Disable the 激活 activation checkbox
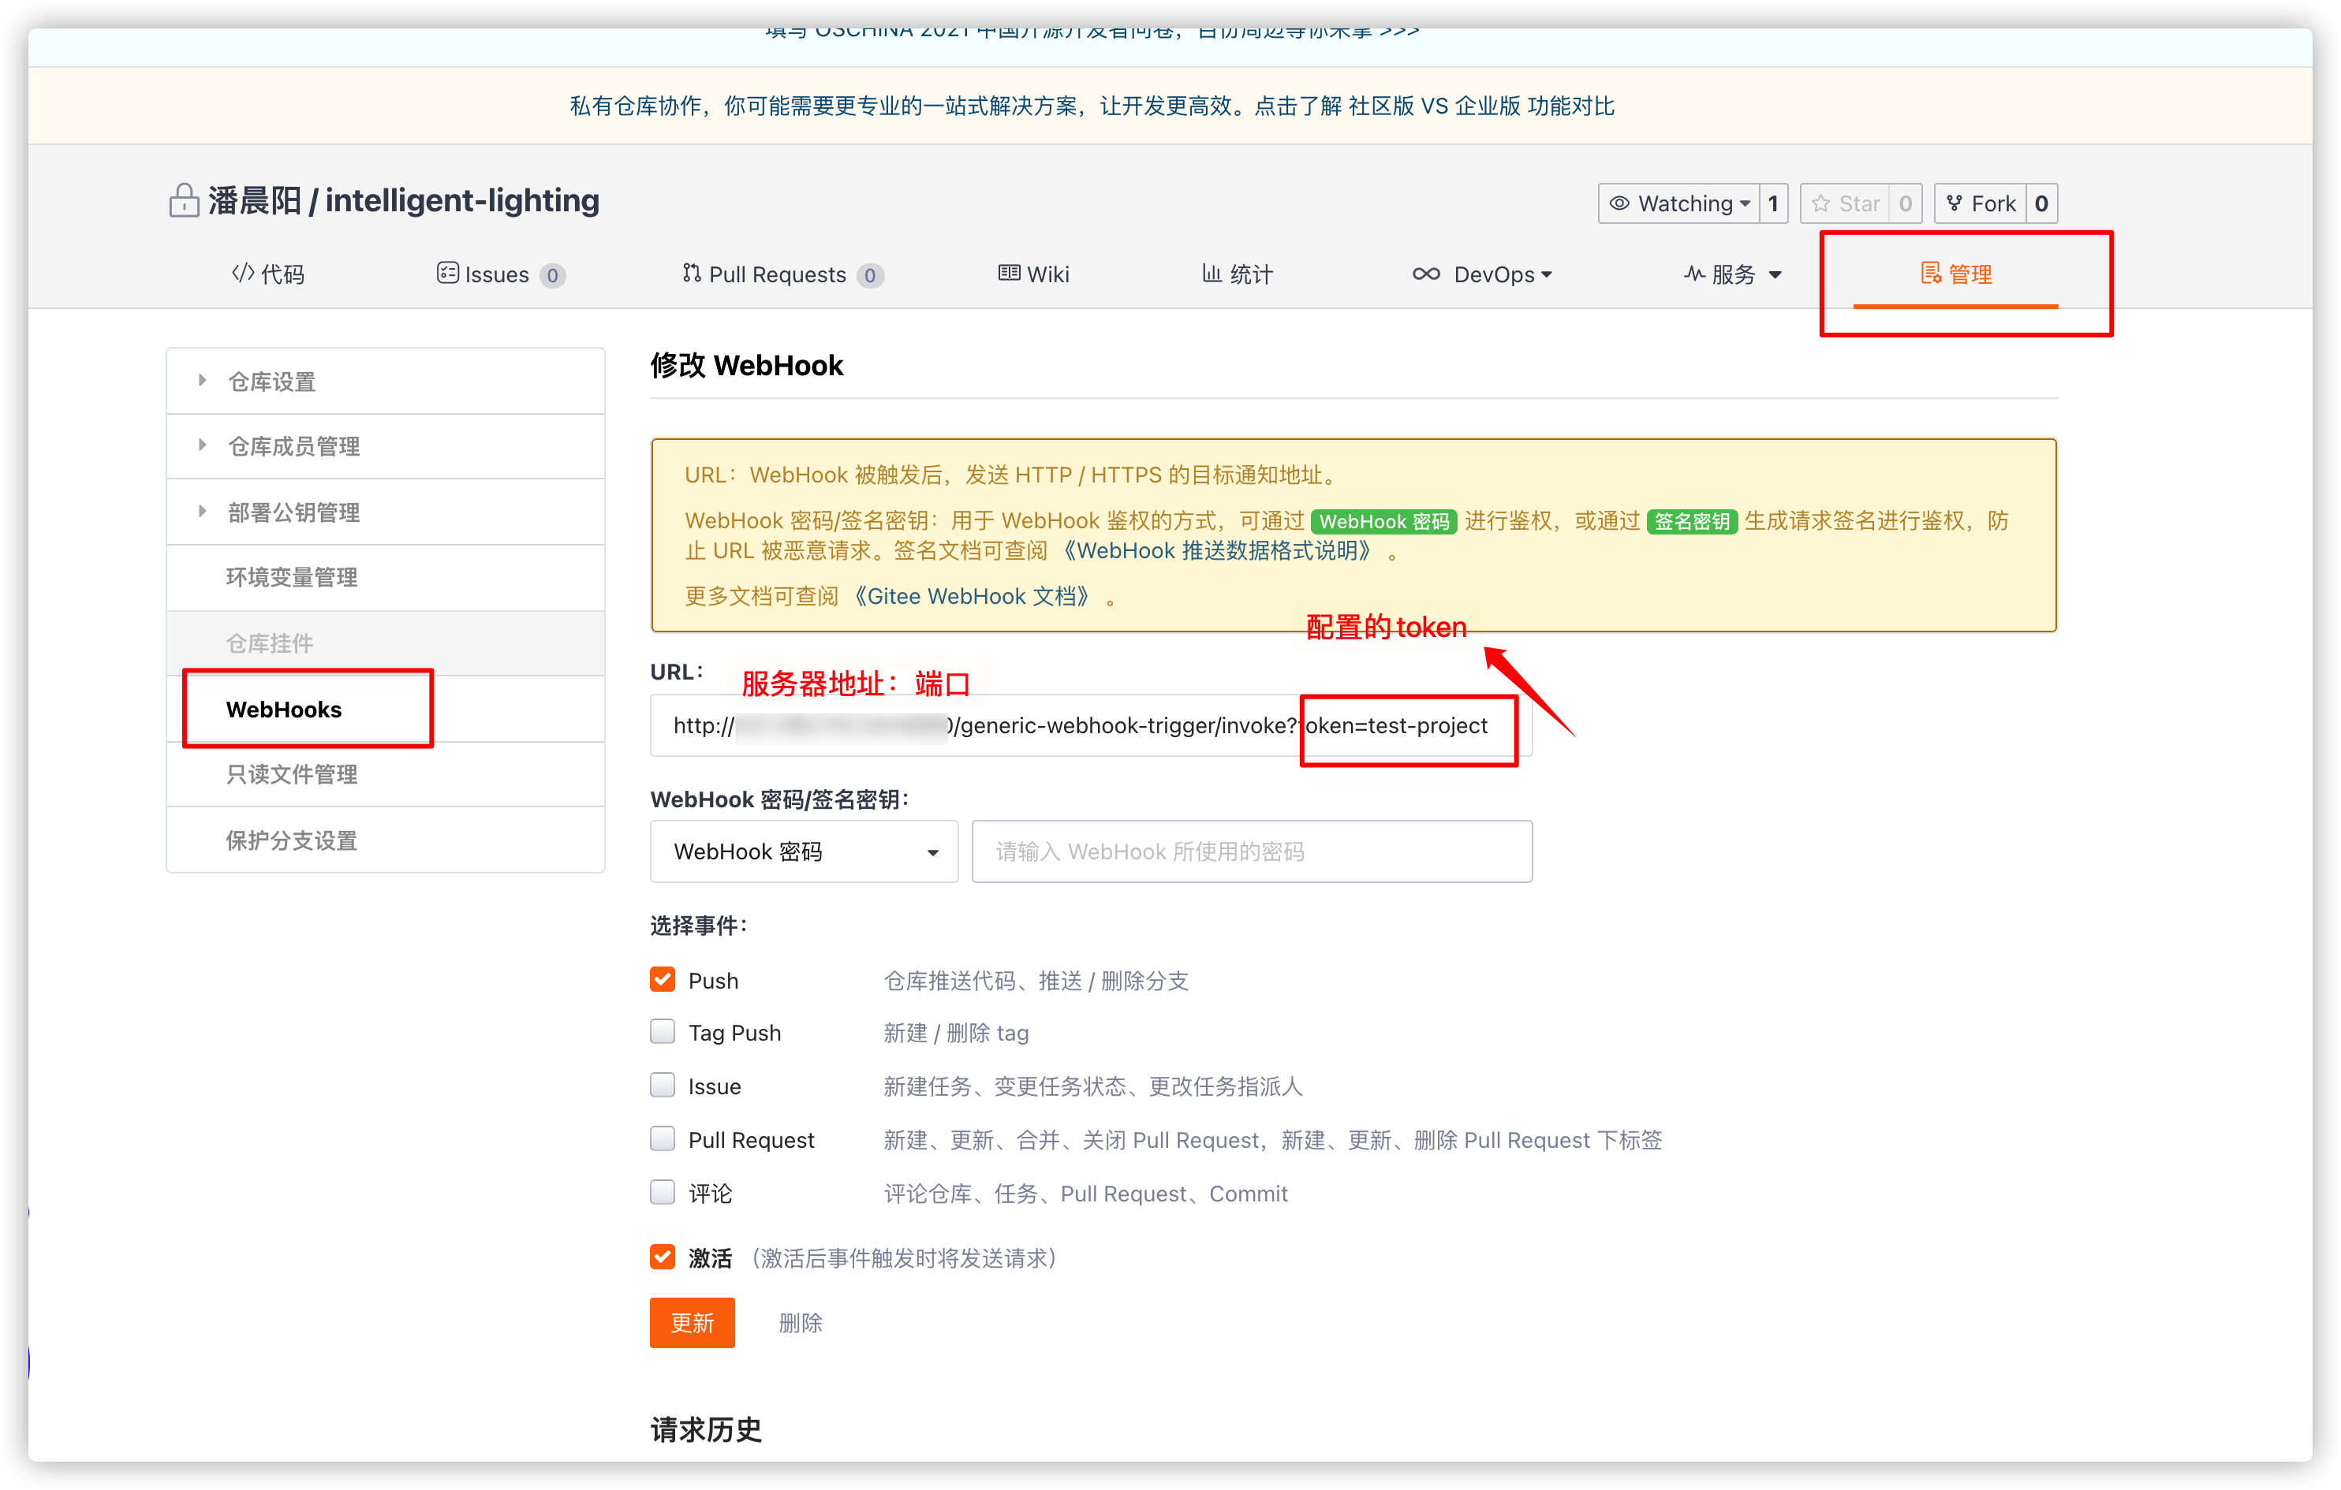2341x1490 pixels. coord(662,1257)
